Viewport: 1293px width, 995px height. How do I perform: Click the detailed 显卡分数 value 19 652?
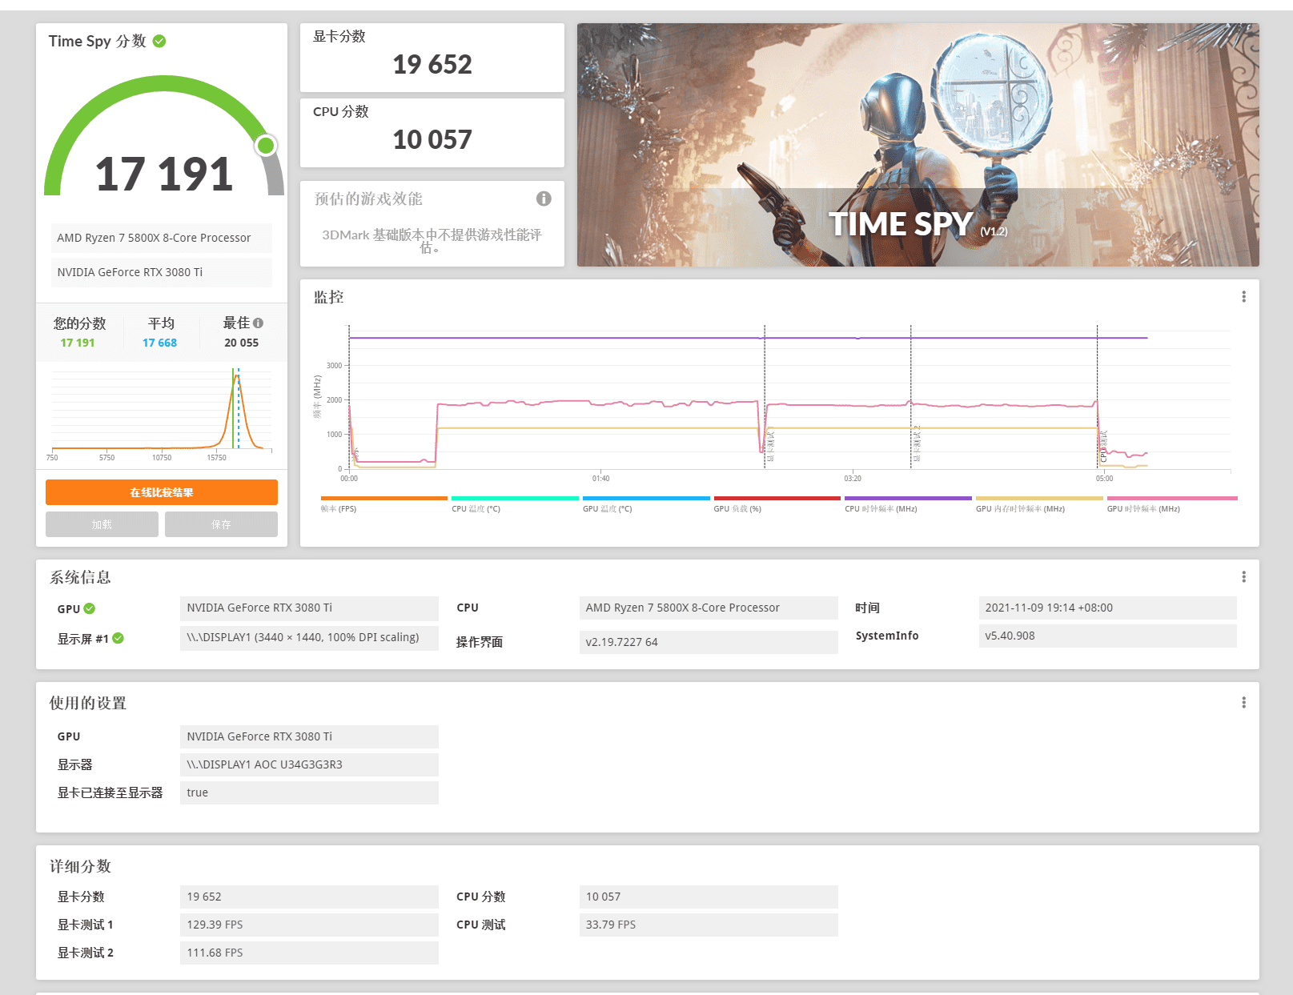tap(309, 897)
